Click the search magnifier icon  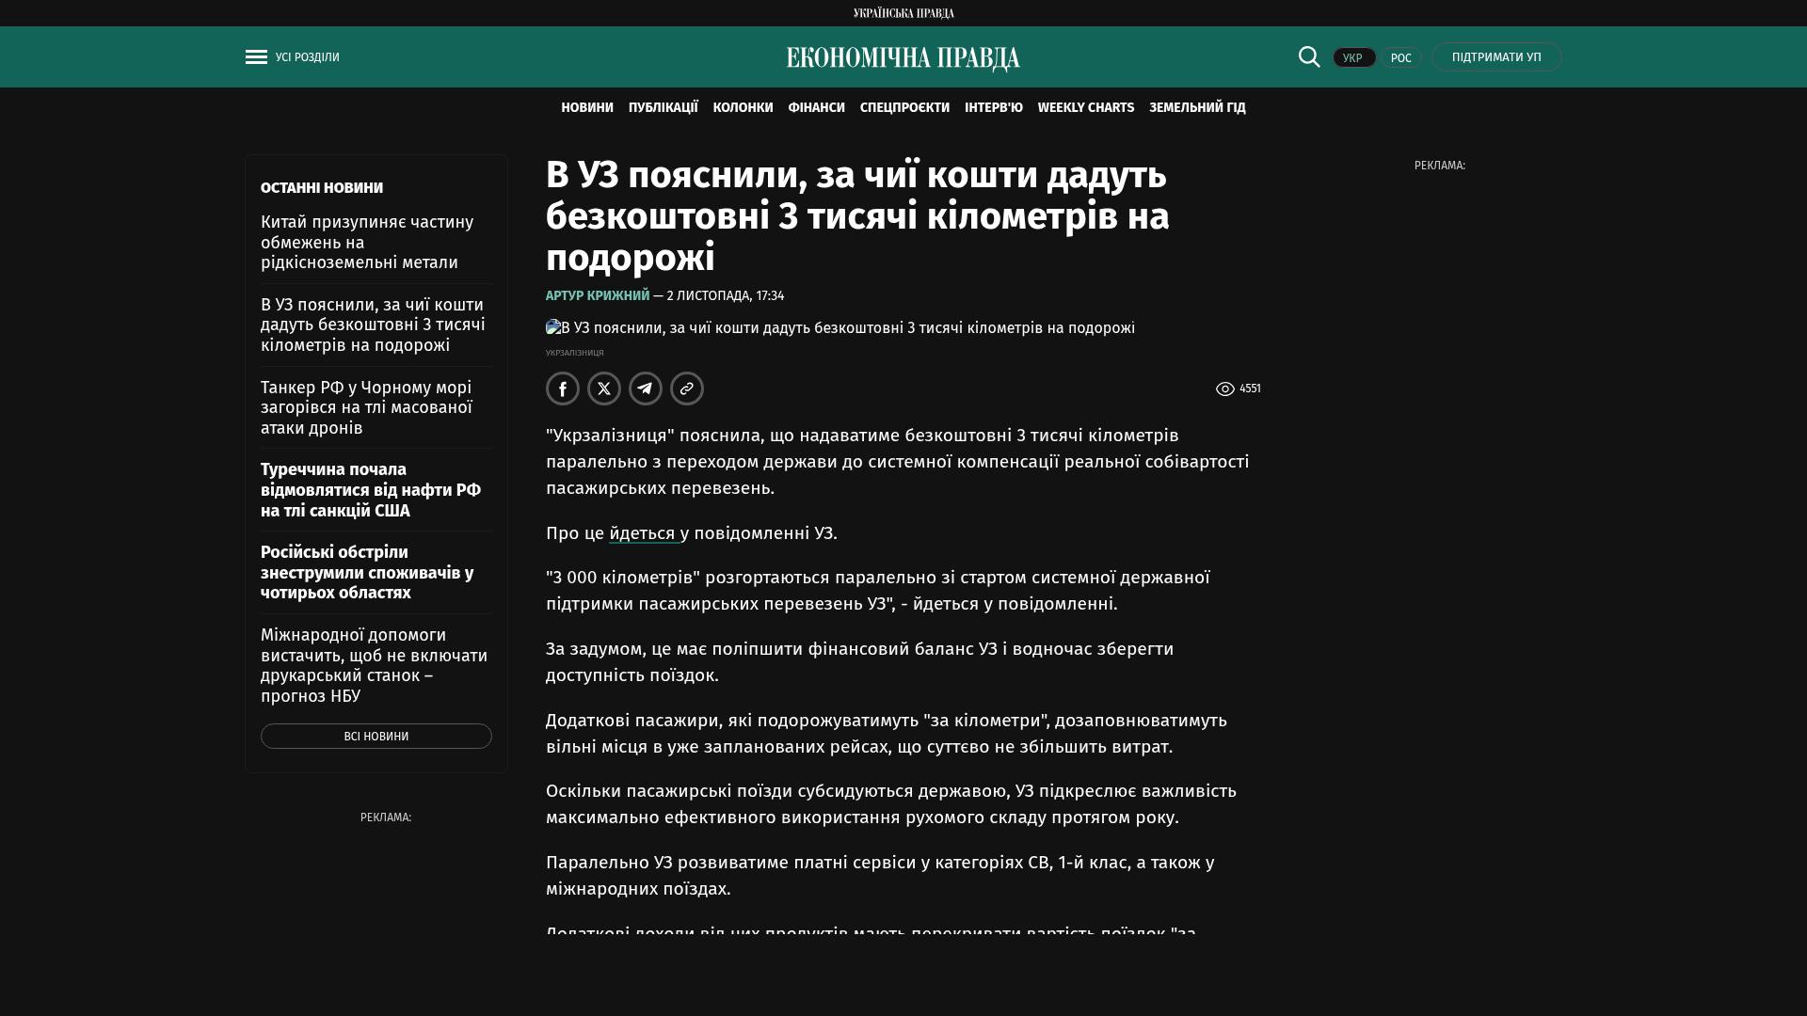point(1309,56)
